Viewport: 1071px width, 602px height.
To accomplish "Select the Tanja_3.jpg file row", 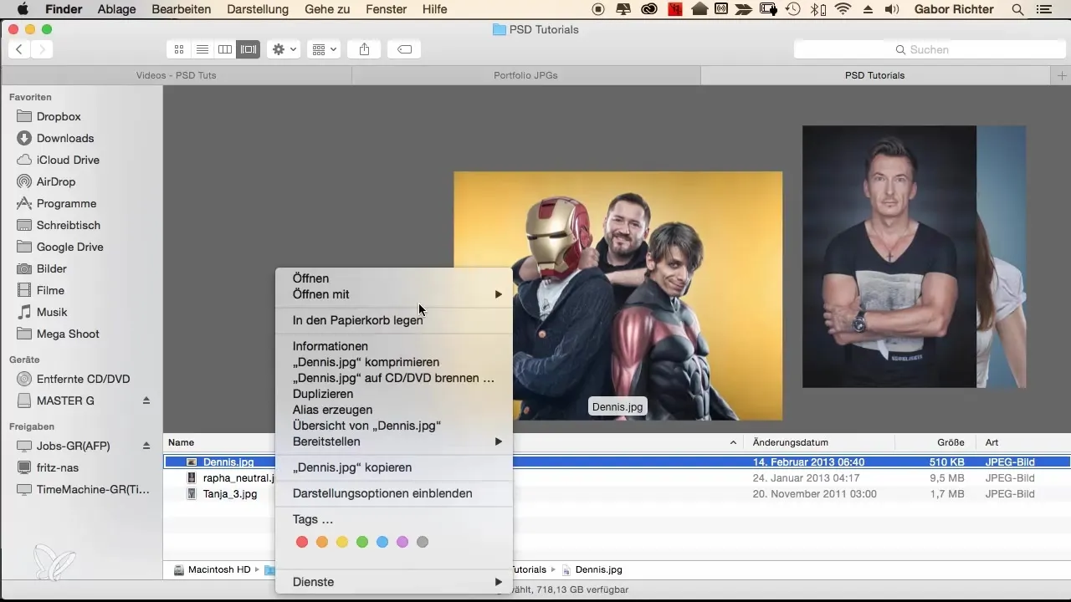I will 617,494.
